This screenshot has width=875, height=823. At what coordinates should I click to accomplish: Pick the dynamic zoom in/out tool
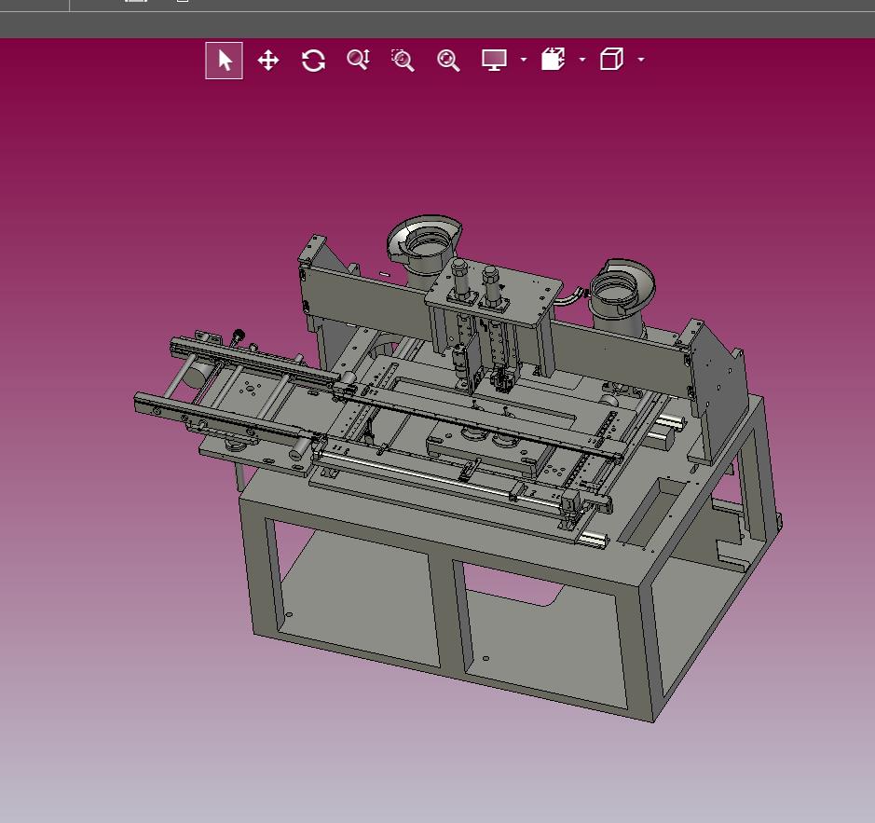(358, 60)
